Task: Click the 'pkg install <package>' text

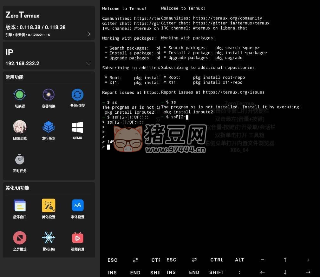Action: pyautogui.click(x=241, y=53)
